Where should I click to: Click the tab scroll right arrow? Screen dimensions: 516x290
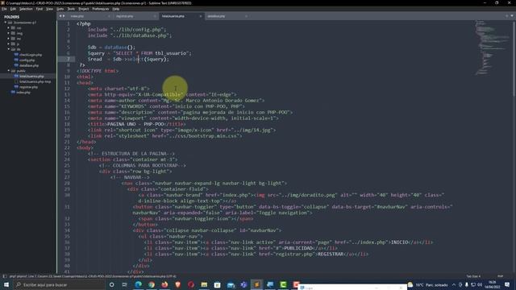pyautogui.click(x=64, y=16)
